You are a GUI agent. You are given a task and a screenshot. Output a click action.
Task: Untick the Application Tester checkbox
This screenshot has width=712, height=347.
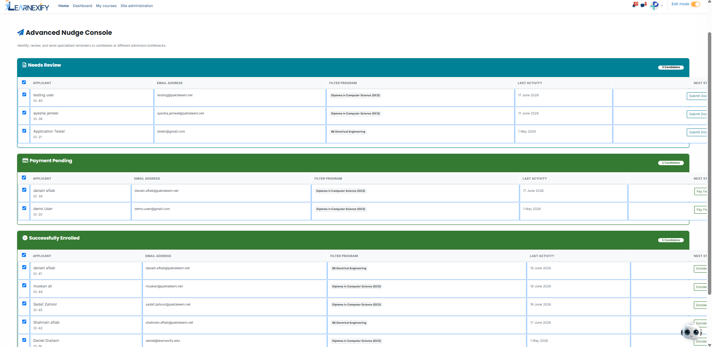pyautogui.click(x=24, y=131)
